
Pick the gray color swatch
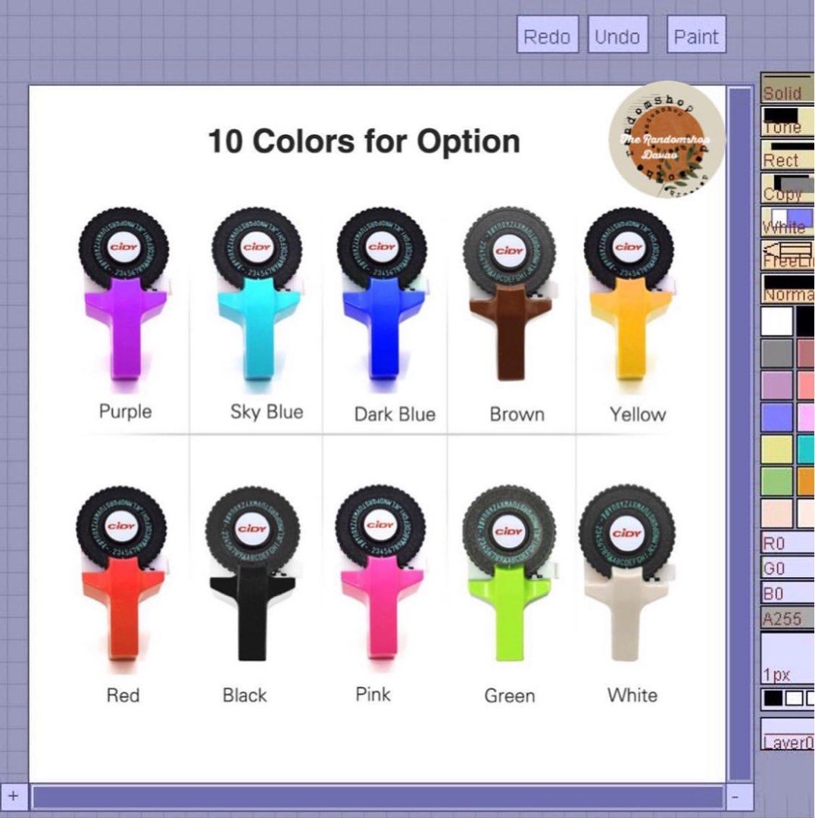coord(777,353)
